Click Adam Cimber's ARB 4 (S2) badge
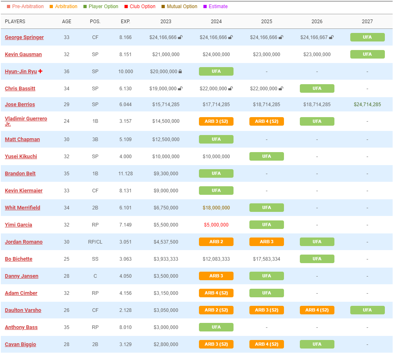The height and width of the screenshot is (353, 393). tap(216, 293)
